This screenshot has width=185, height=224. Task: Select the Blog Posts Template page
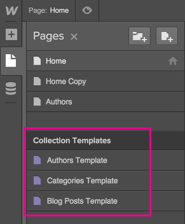coord(106,201)
